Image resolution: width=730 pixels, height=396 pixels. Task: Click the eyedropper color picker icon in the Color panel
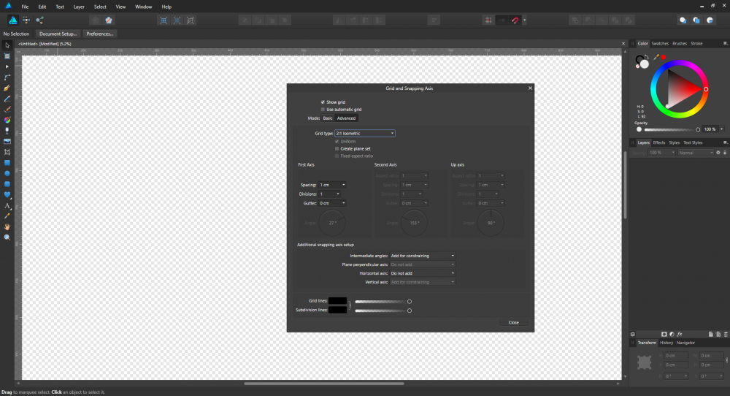click(656, 56)
